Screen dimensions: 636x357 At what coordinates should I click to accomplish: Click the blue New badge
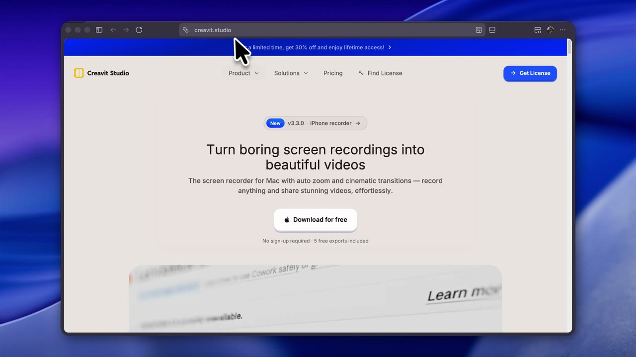point(275,123)
